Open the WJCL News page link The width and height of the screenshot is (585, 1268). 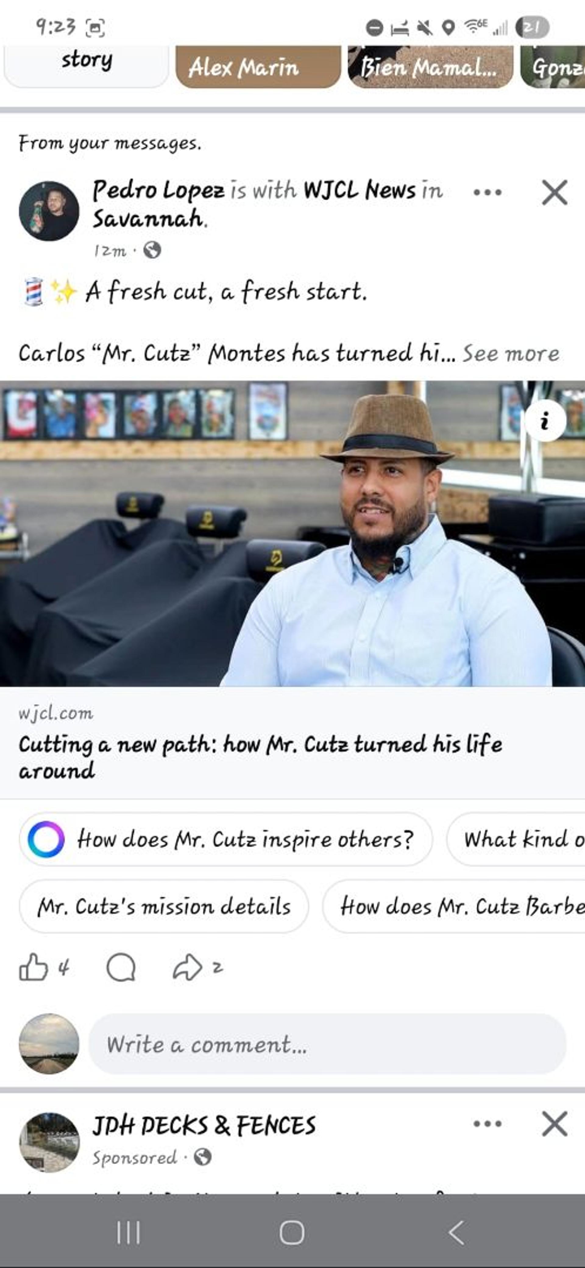360,190
